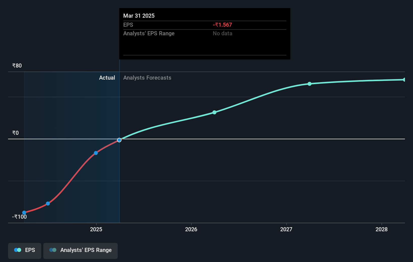The width and height of the screenshot is (413, 262).
Task: Select the first actual EPS point near -₹100
Action: click(x=24, y=213)
